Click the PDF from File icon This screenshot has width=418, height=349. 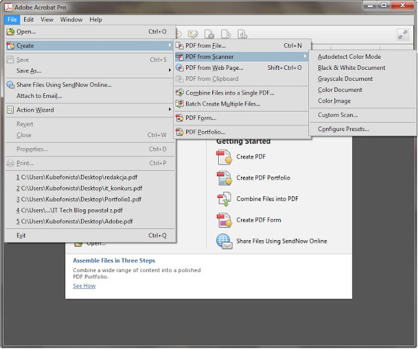(x=180, y=46)
